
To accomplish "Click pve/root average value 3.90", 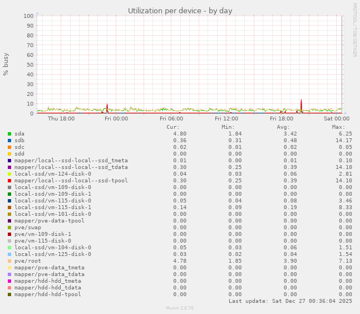I will click(290, 261).
